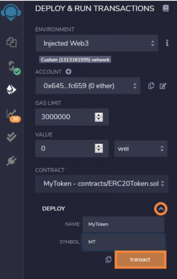The width and height of the screenshot is (177, 279).
Task: Open the unit testing double-check icon
Action: 11,137
